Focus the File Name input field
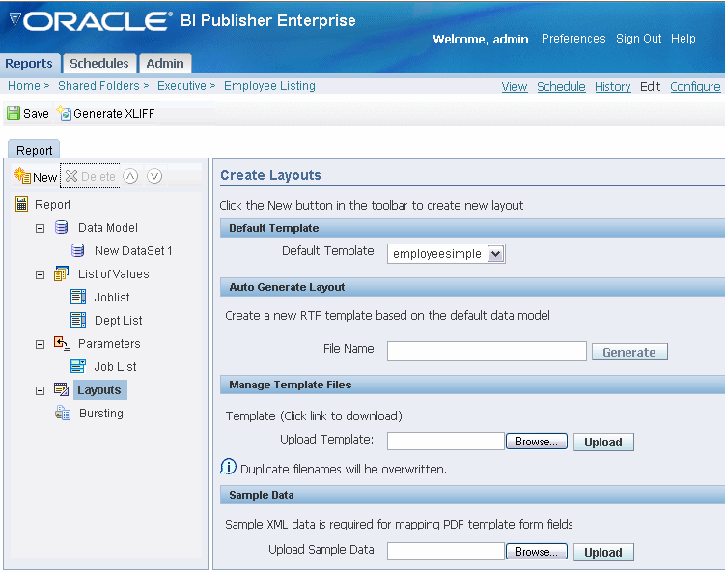The height and width of the screenshot is (573, 725). click(487, 352)
